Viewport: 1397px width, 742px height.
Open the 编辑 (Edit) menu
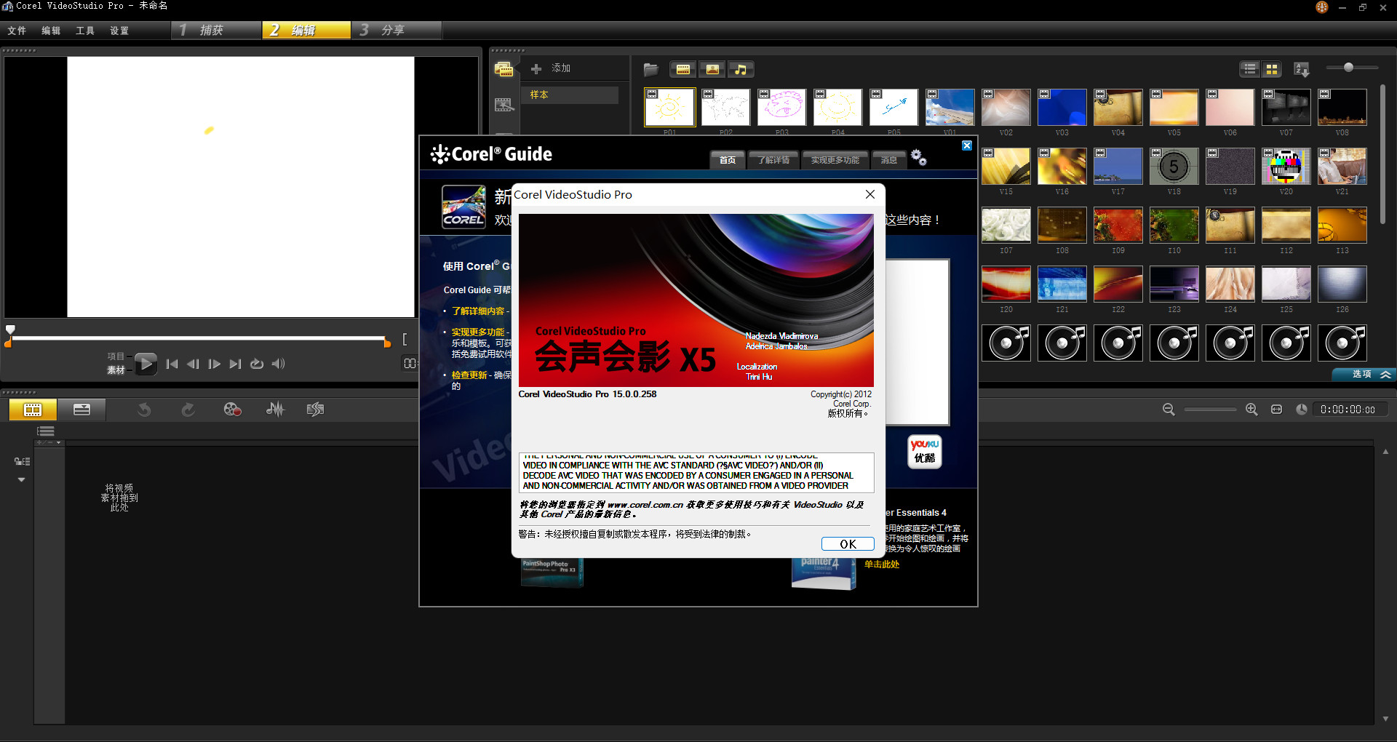(x=51, y=31)
